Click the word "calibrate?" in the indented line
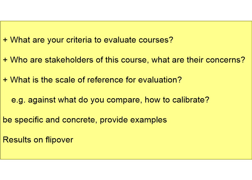 191,100
